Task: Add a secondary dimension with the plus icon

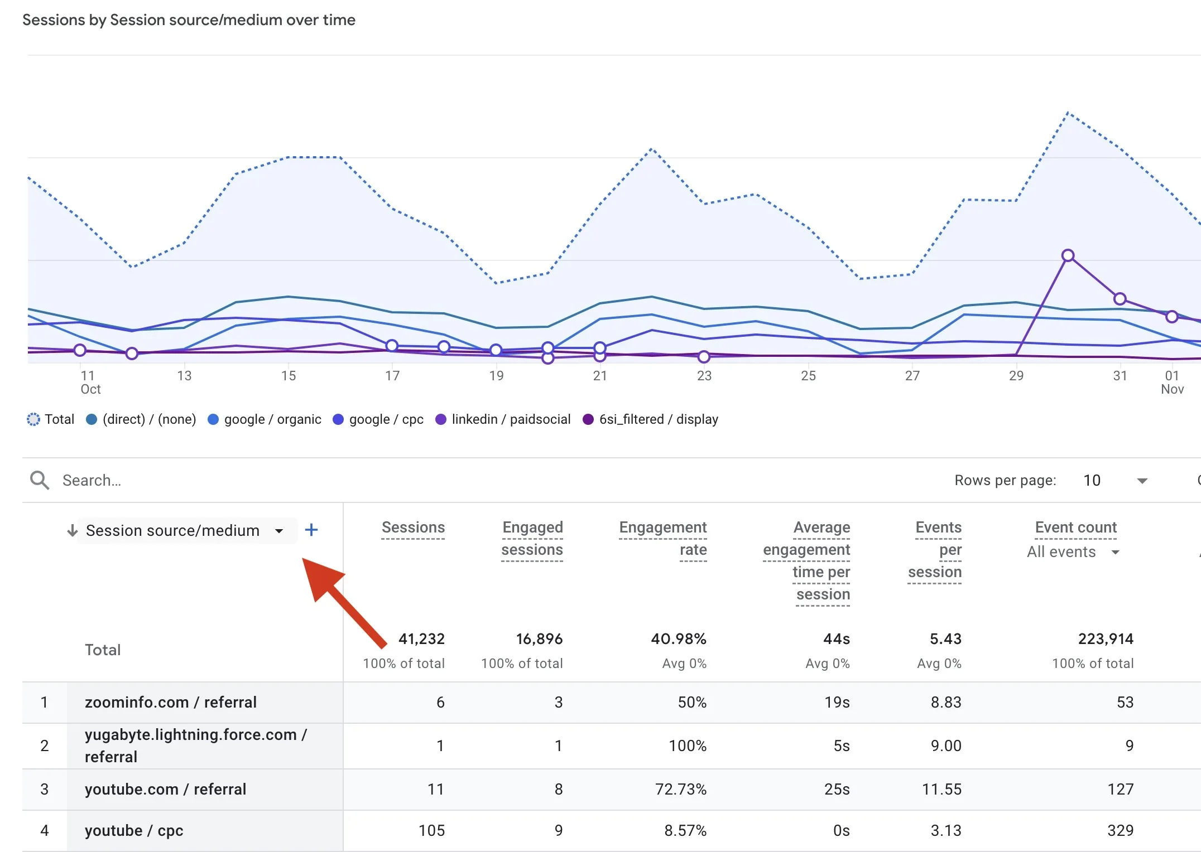Action: tap(311, 530)
